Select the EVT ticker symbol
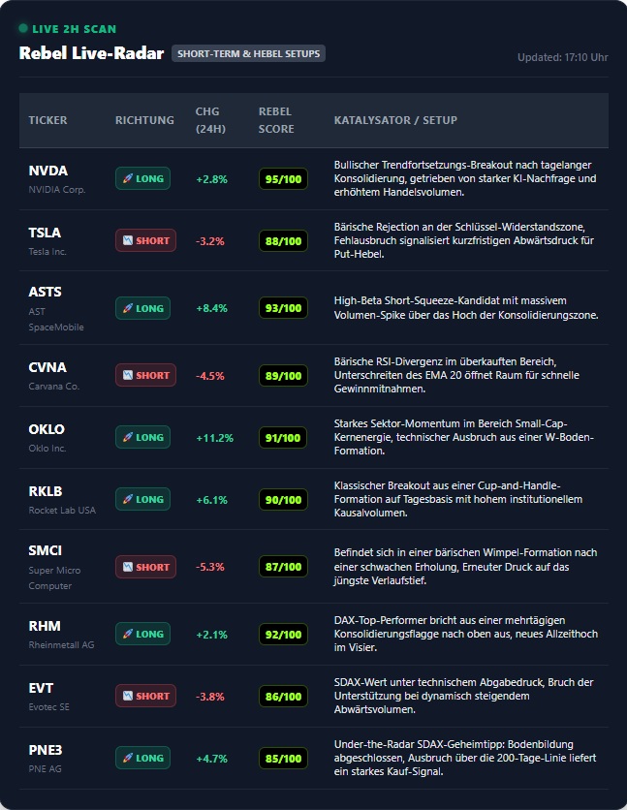This screenshot has width=627, height=810. tap(41, 688)
